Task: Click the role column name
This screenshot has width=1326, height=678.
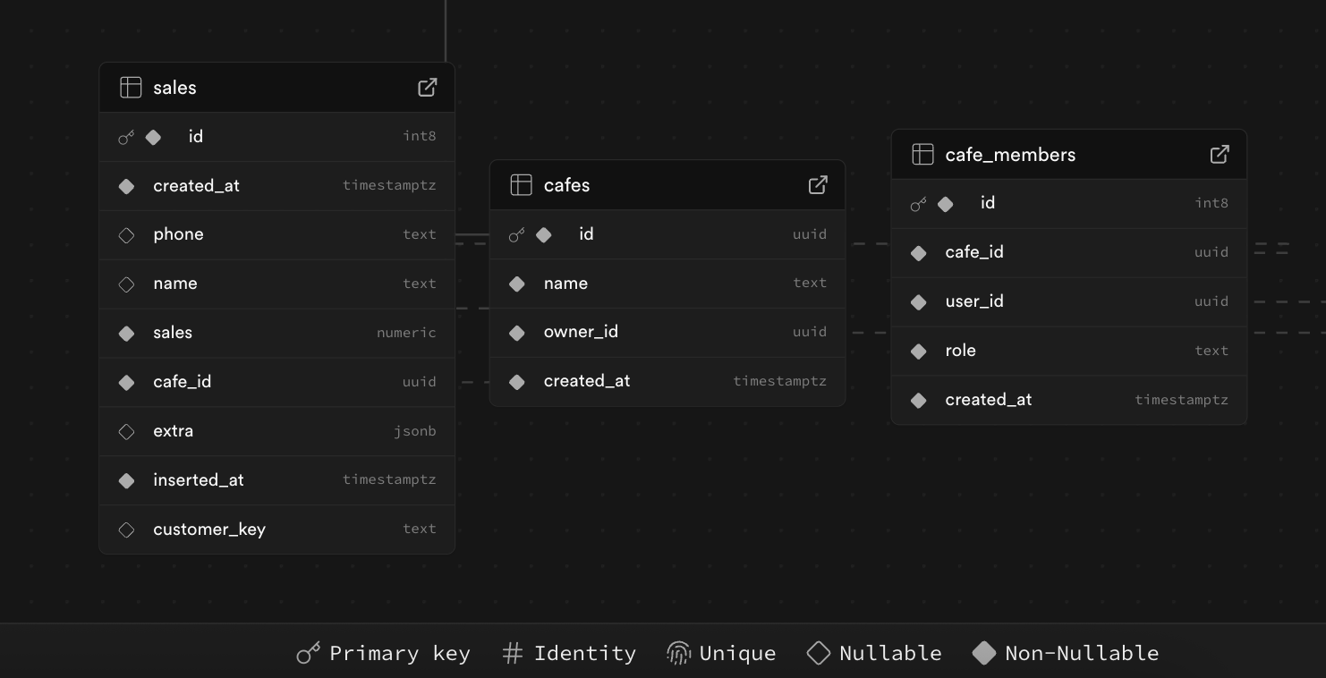Action: [960, 351]
